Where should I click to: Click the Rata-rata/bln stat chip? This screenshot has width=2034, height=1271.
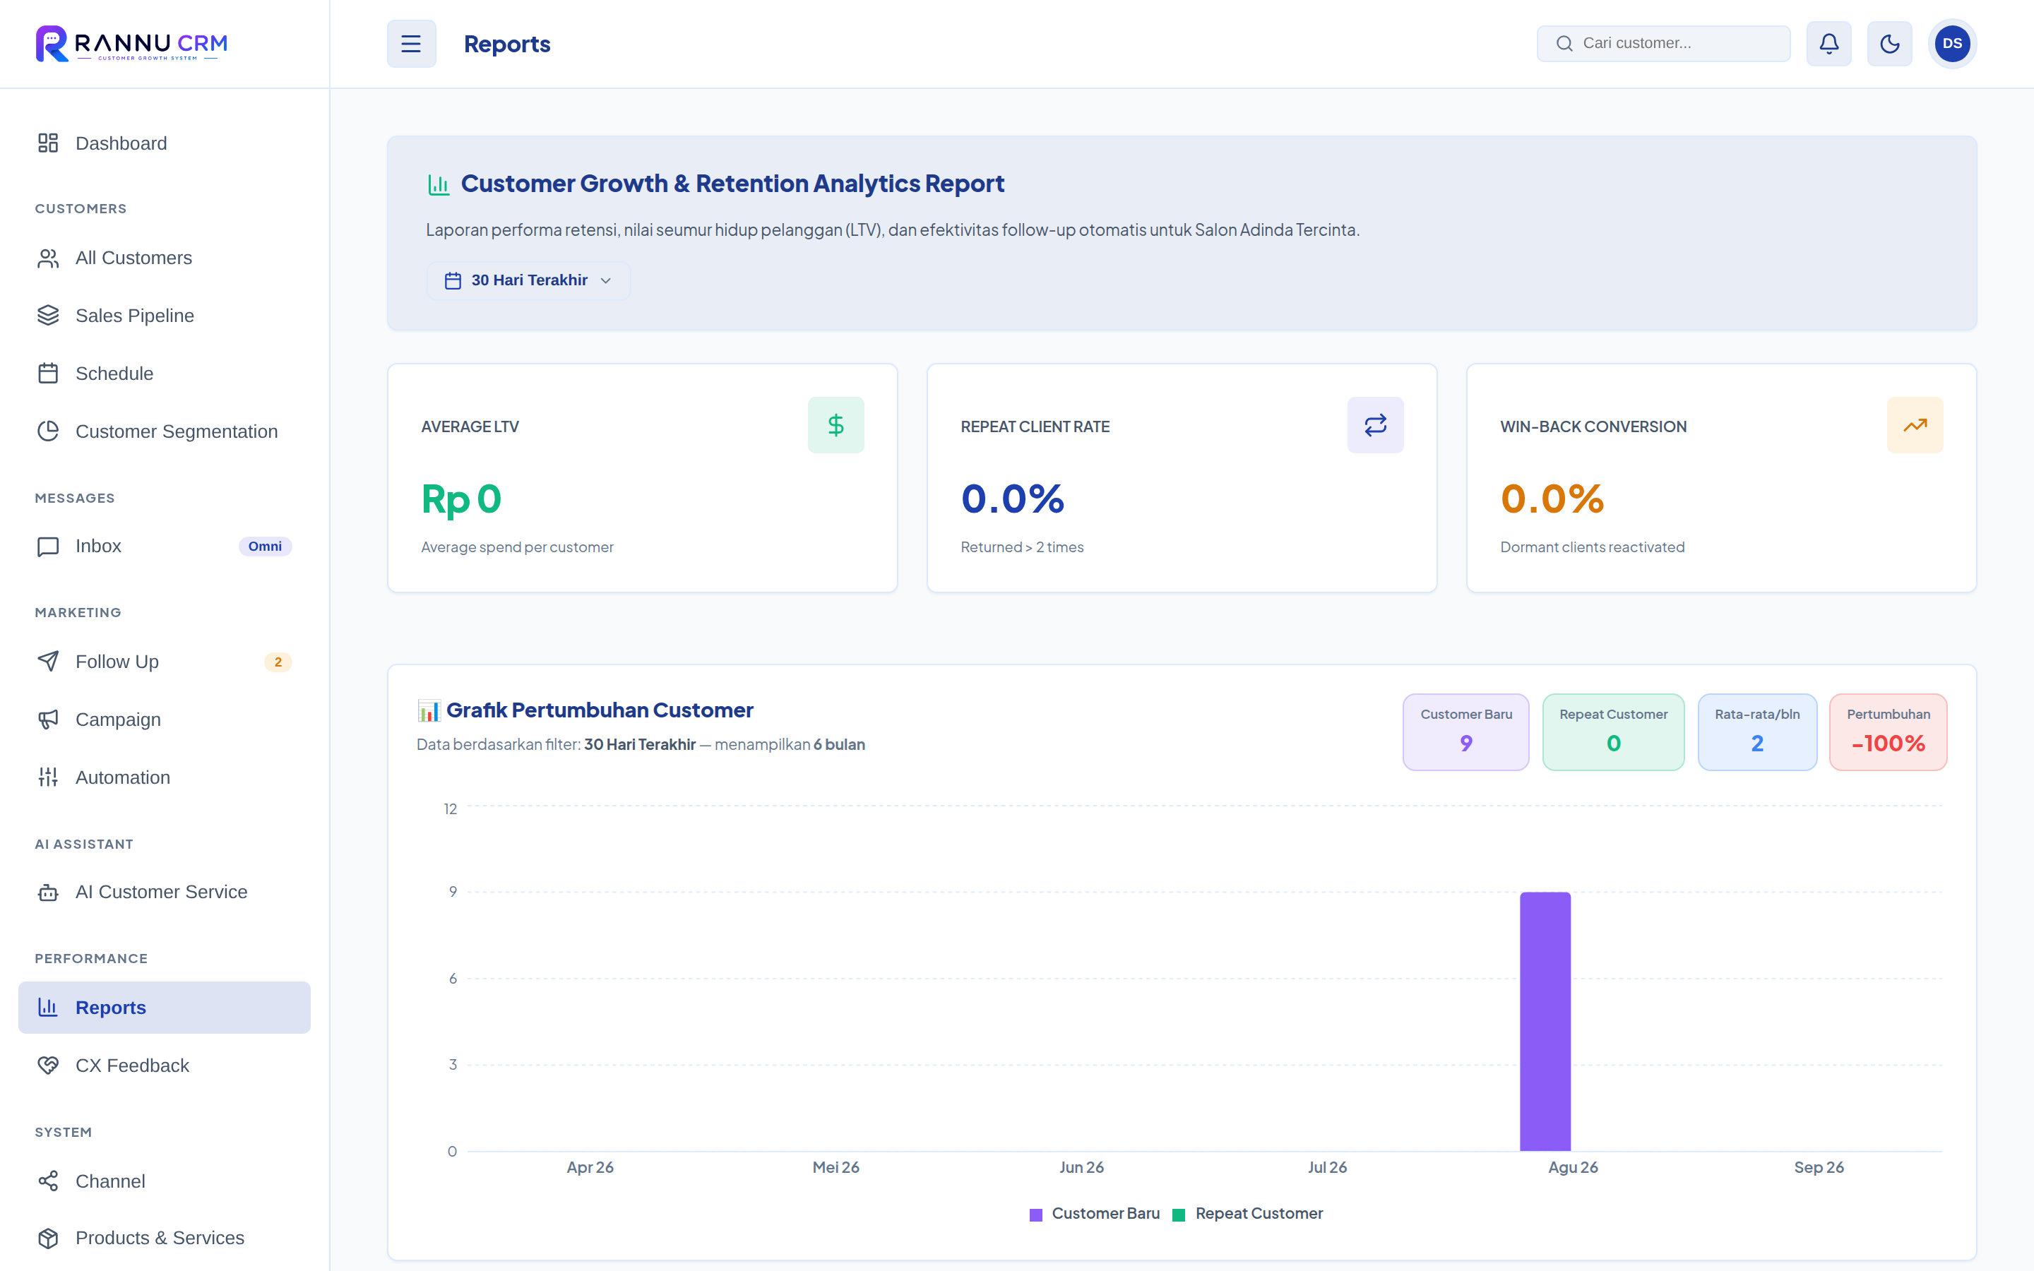[1756, 732]
